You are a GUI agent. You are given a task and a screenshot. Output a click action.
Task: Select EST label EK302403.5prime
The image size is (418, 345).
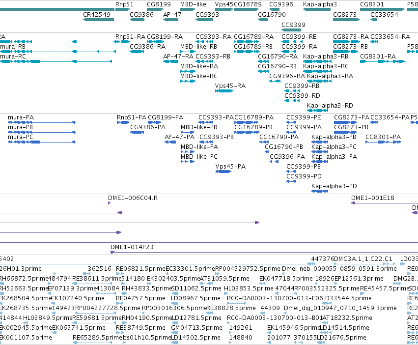(x=173, y=279)
